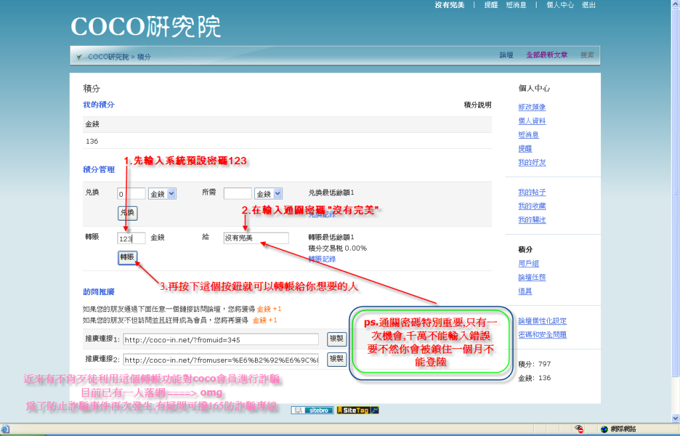
Task: Open 論壇任務 in the sidebar
Action: click(532, 278)
